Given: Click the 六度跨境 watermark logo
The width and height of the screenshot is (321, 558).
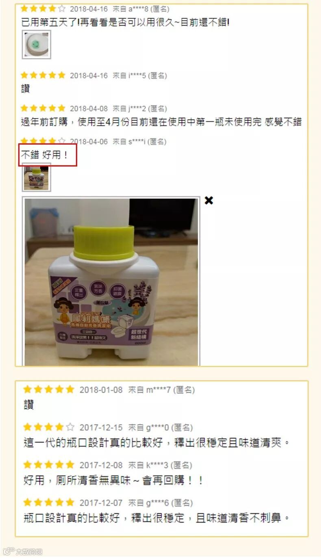Looking at the screenshot, I should tap(22, 551).
